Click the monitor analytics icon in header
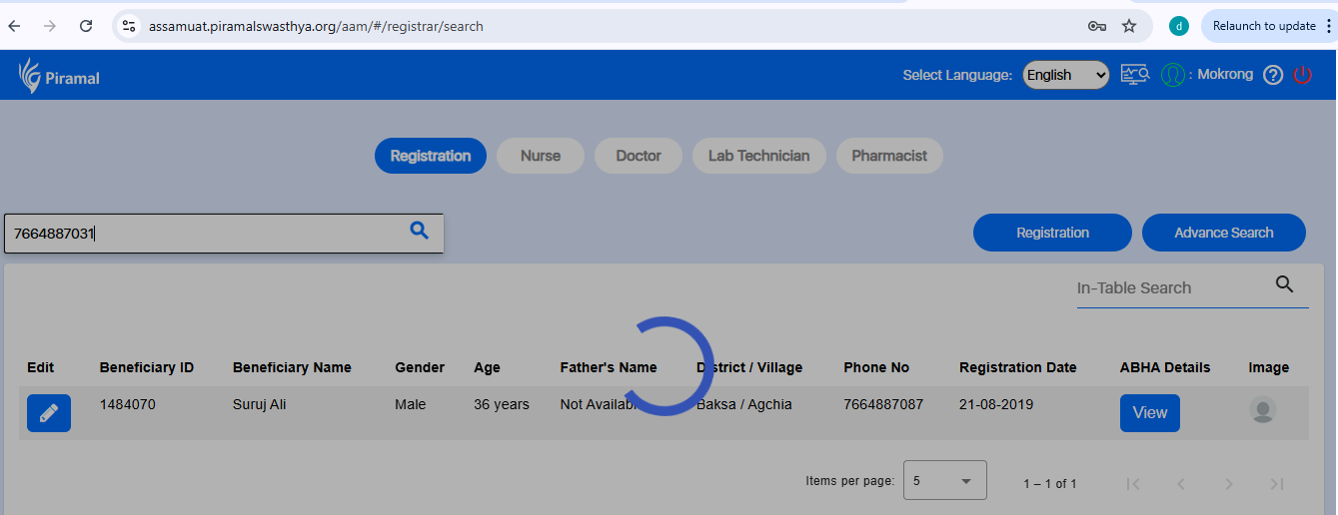Screen dimensions: 1338x515 click(x=1134, y=75)
